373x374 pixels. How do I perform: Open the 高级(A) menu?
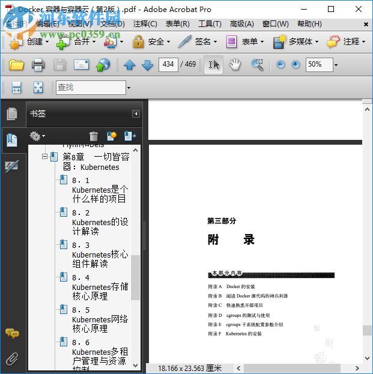coord(241,24)
